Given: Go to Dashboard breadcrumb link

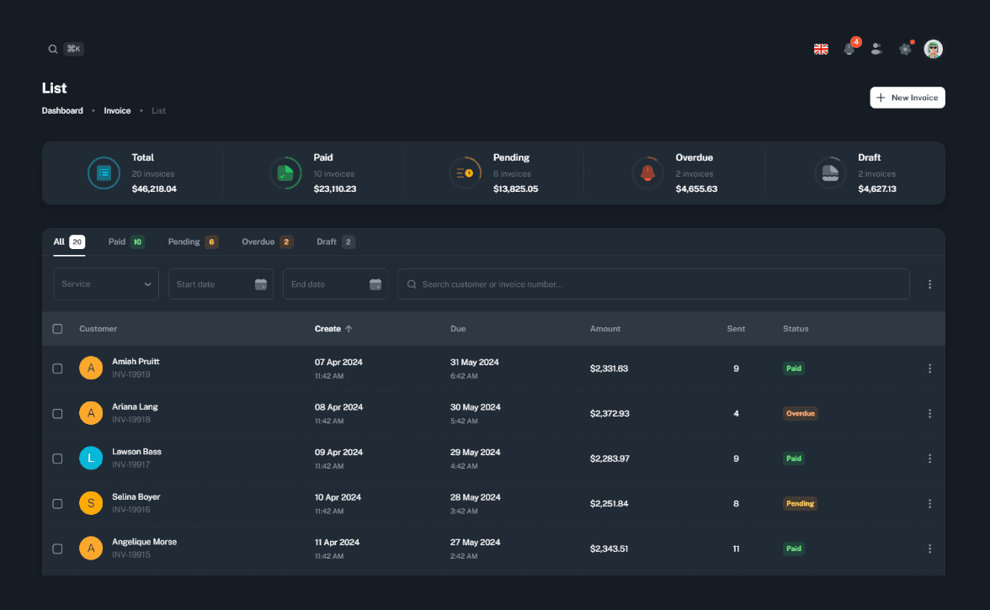Looking at the screenshot, I should point(62,111).
